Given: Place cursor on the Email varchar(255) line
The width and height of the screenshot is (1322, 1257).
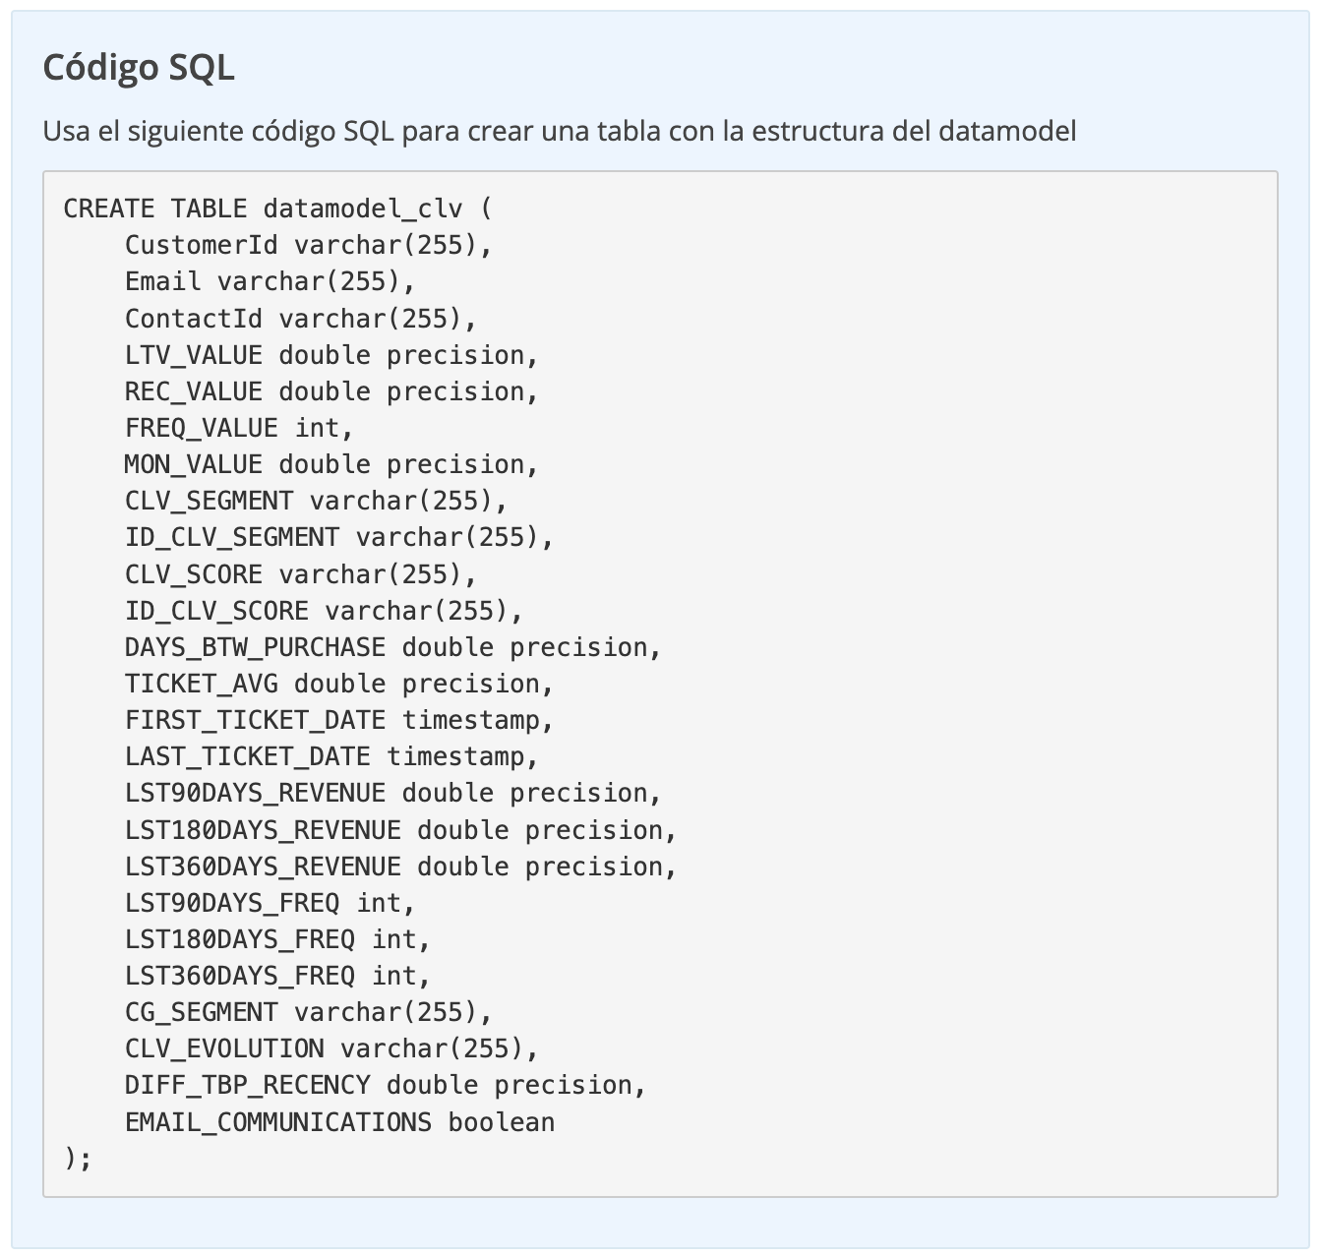Looking at the screenshot, I should pos(270,281).
